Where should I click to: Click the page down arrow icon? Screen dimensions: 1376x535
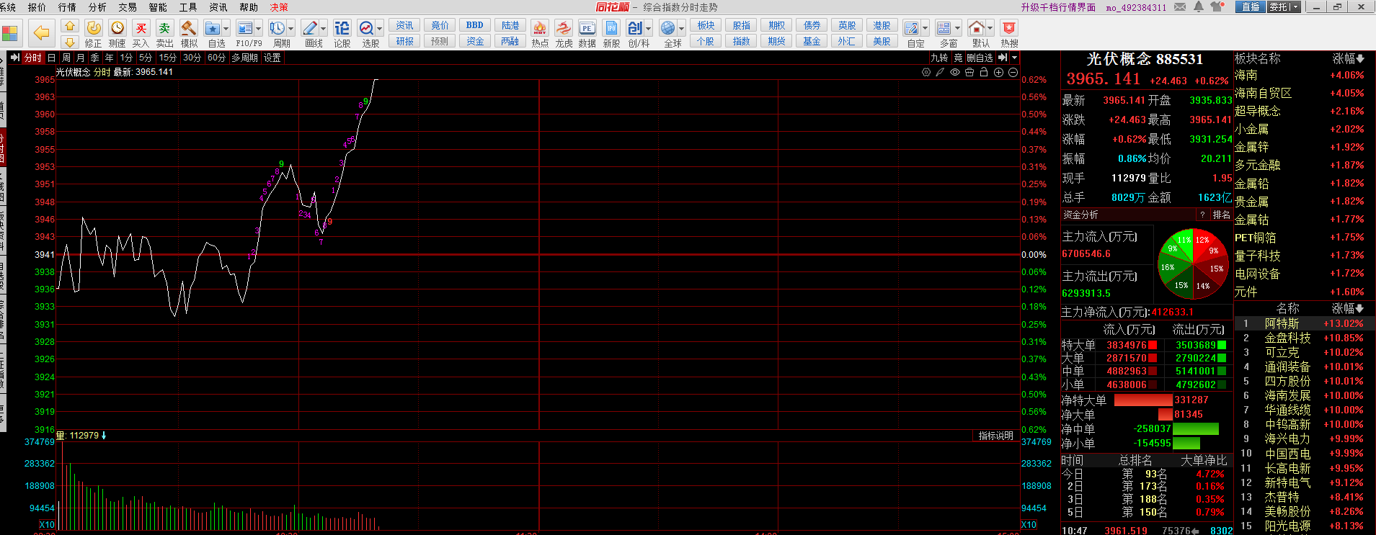[70, 42]
